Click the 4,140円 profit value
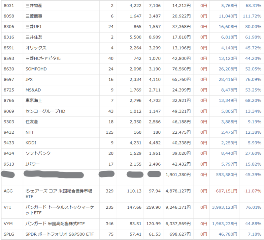This screenshot has height=240, width=264. [x=229, y=48]
